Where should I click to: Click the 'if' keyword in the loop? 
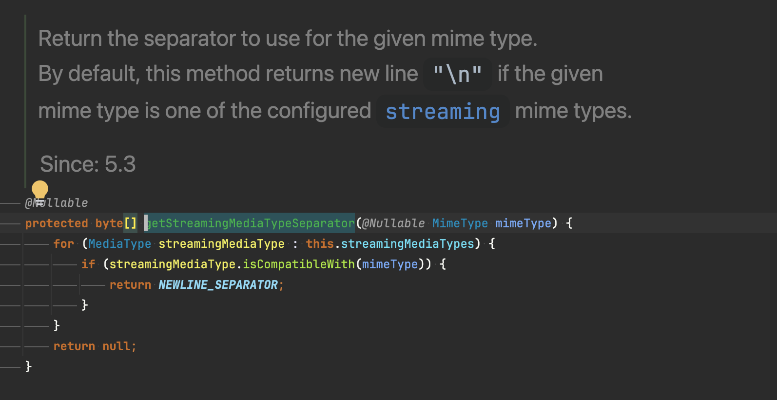coord(88,264)
